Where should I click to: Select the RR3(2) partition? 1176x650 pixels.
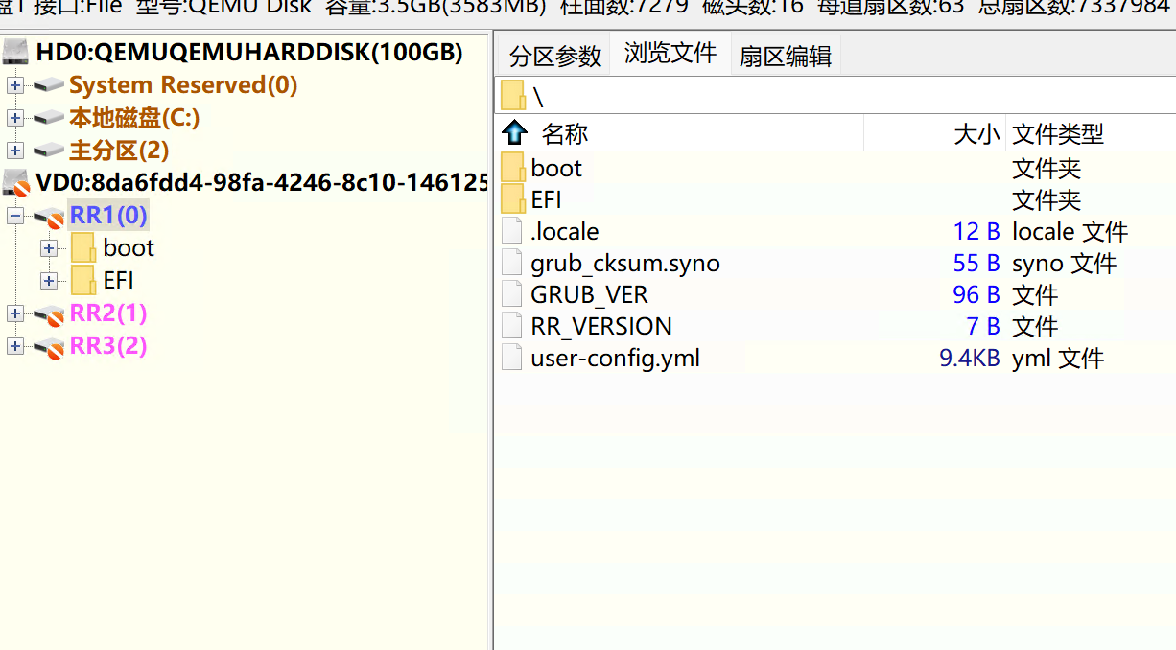point(108,346)
